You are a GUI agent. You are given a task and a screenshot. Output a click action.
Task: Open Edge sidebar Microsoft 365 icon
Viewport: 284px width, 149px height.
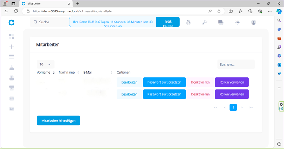pos(279,56)
